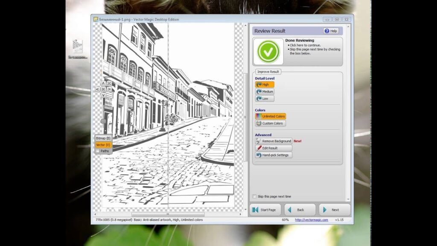Click the Vector Magic title bar icon
437x246 pixels.
click(96, 19)
